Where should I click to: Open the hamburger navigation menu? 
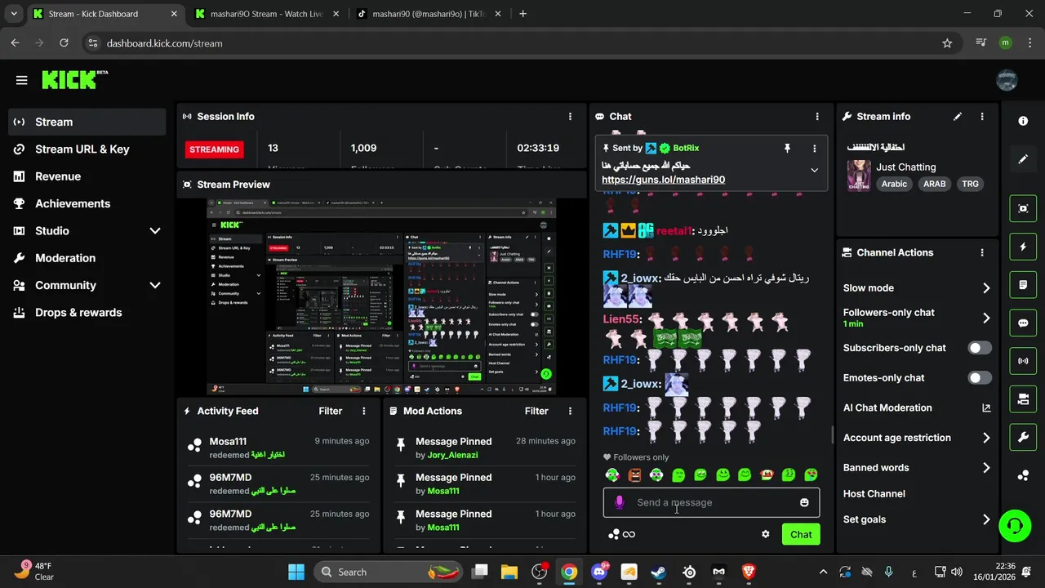click(x=22, y=80)
